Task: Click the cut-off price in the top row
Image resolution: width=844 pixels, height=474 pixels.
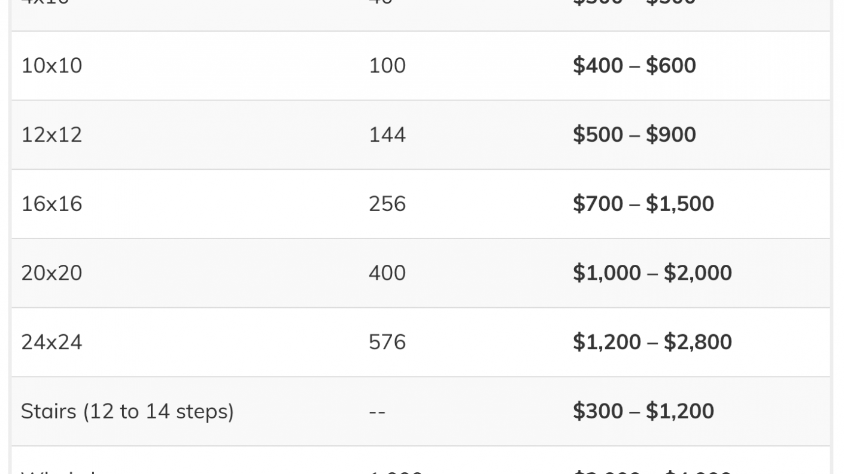Action: point(634,2)
